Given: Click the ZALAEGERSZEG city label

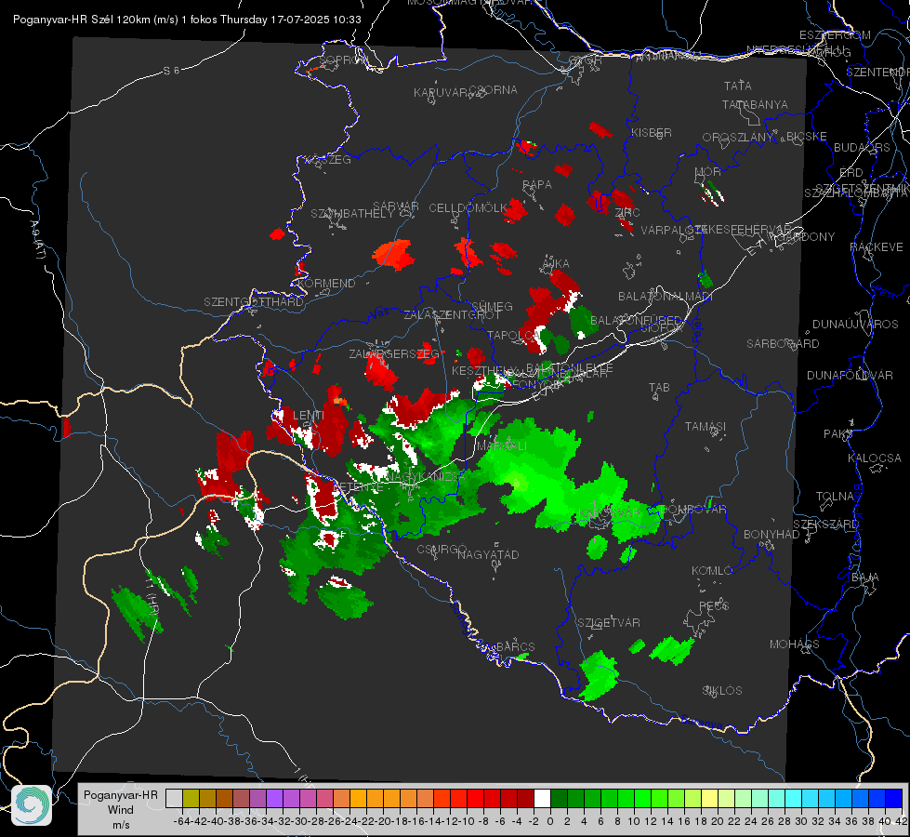Looking at the screenshot, I should (394, 353).
